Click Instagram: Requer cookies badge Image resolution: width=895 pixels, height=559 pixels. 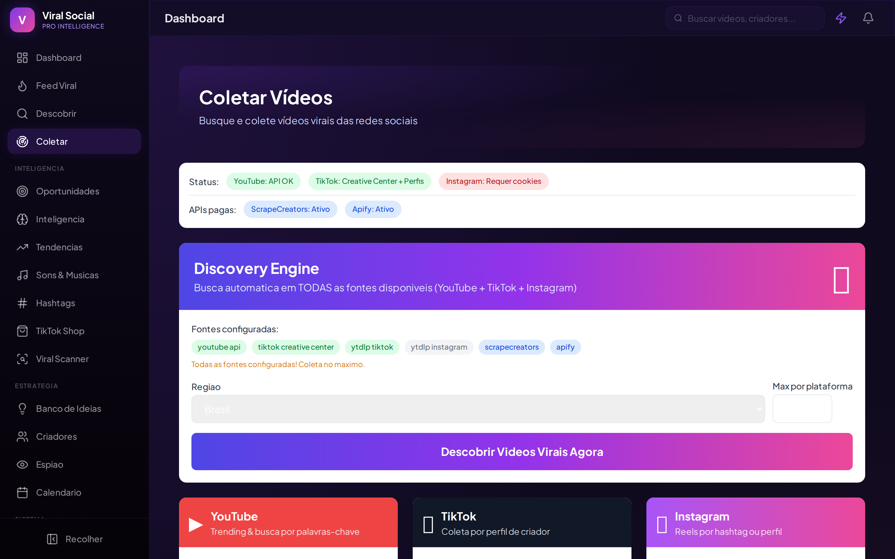tap(493, 181)
